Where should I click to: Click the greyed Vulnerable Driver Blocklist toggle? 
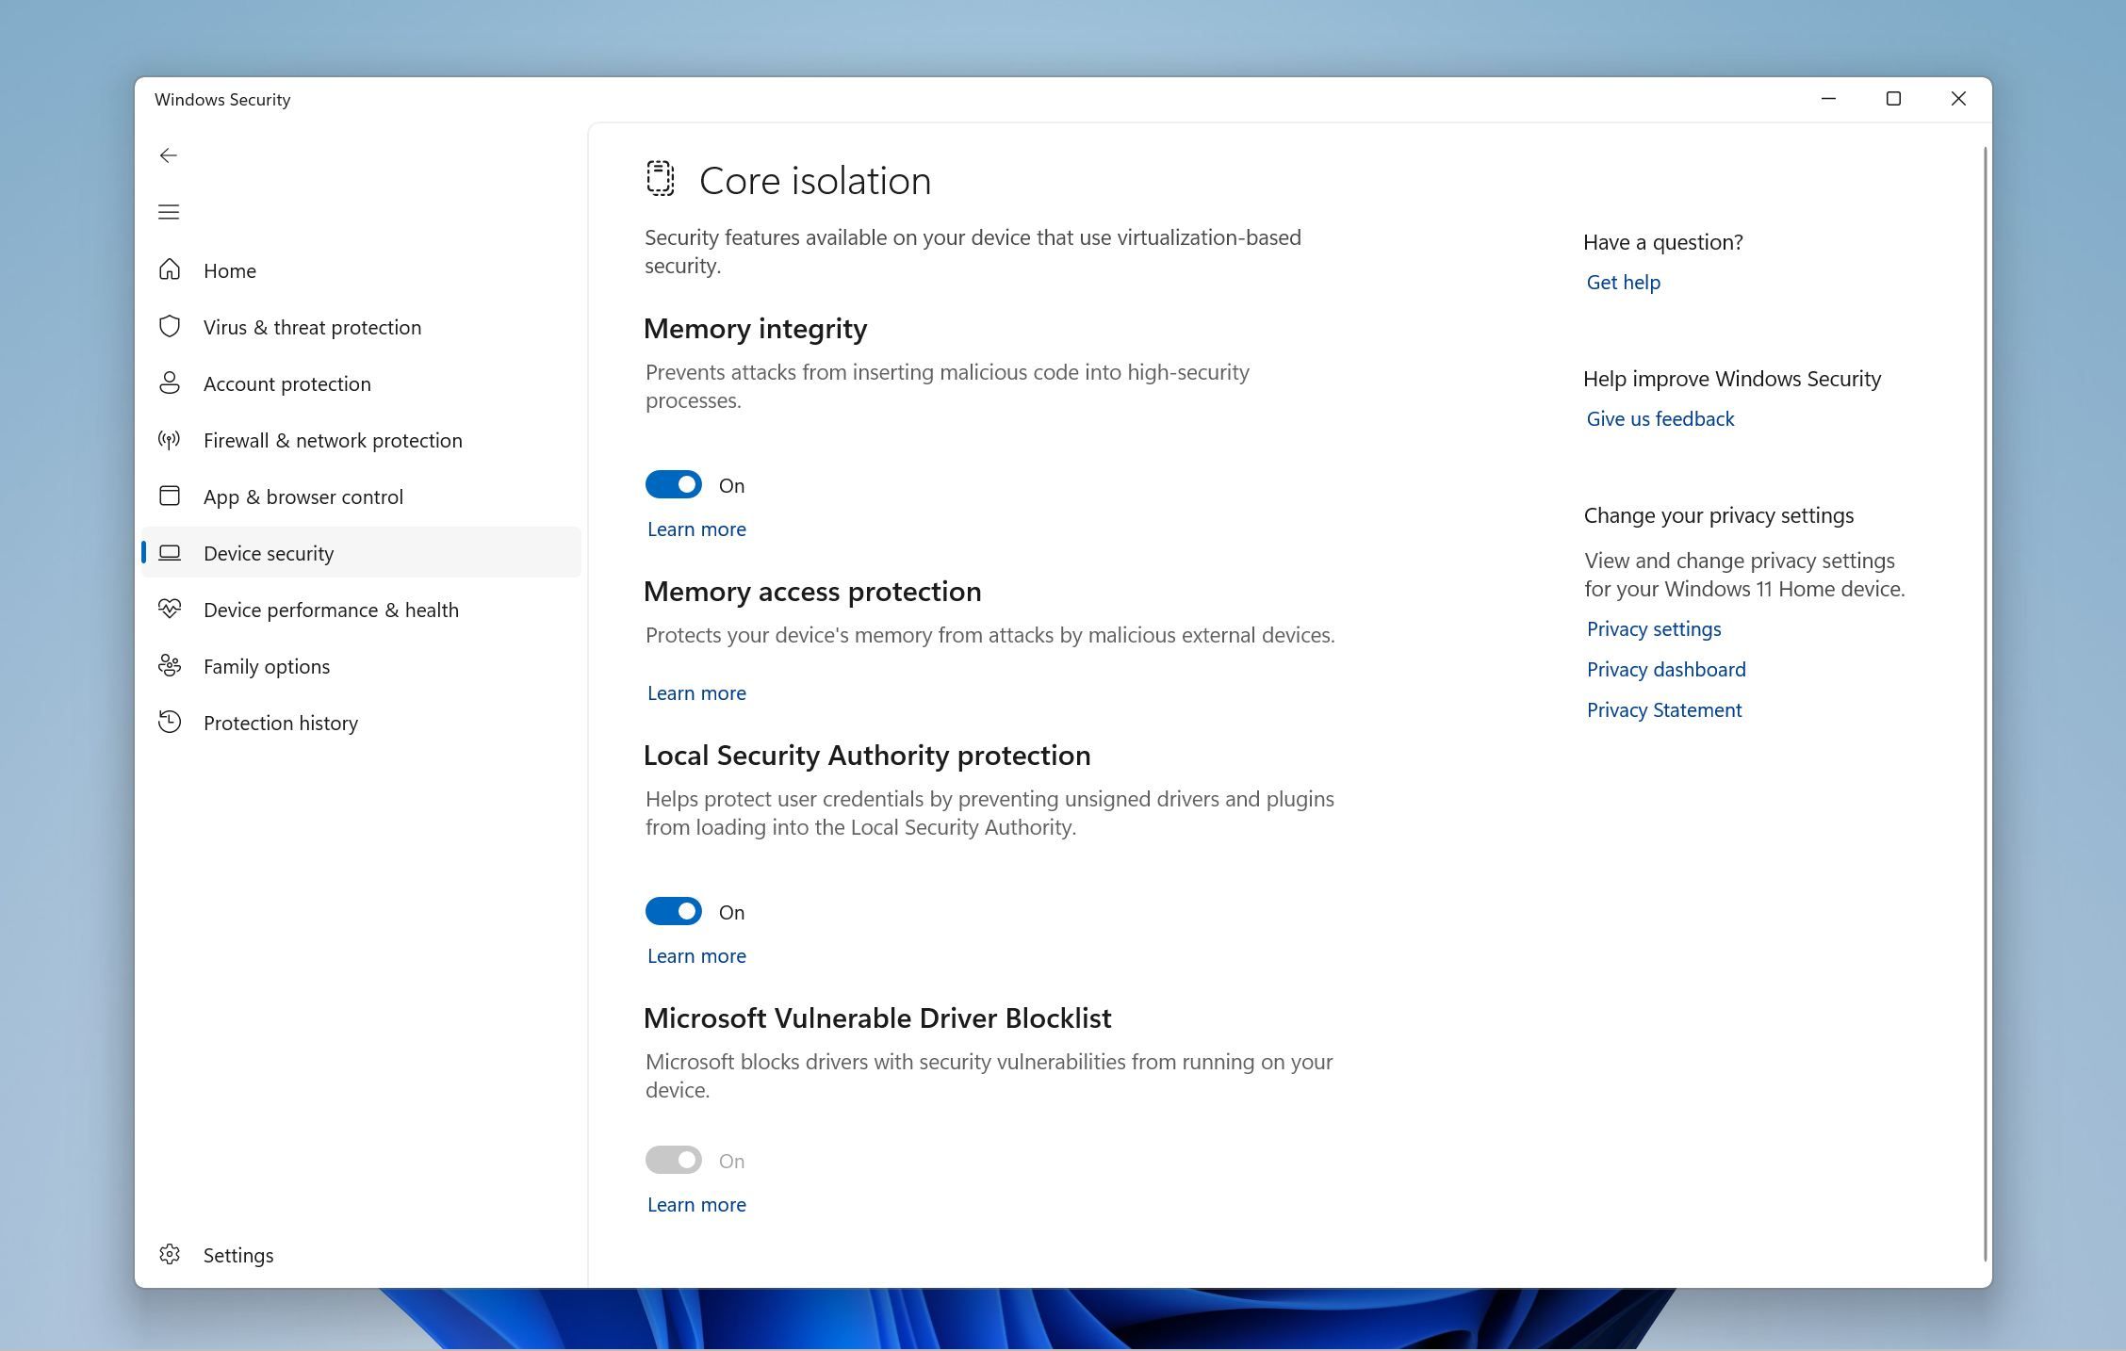click(x=674, y=1160)
